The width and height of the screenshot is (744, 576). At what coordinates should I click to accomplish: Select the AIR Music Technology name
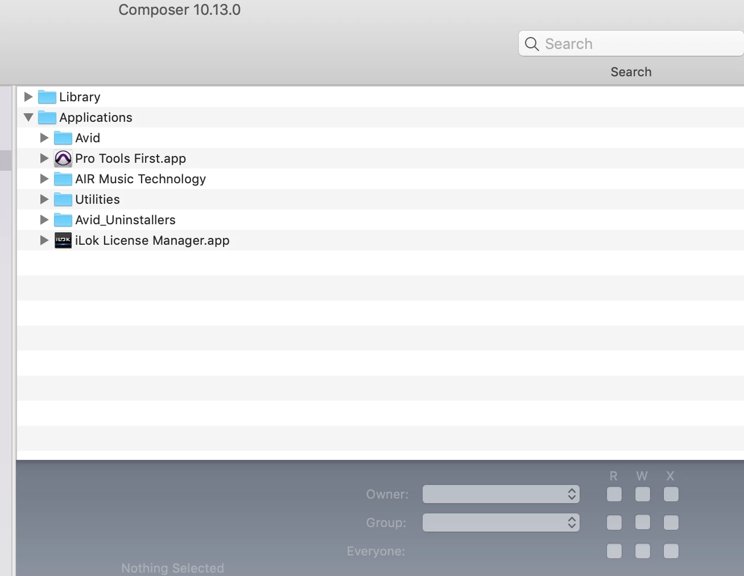pyautogui.click(x=140, y=179)
